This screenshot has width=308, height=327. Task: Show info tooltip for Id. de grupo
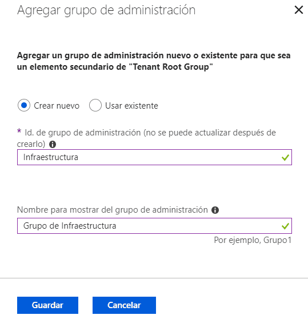(x=53, y=144)
